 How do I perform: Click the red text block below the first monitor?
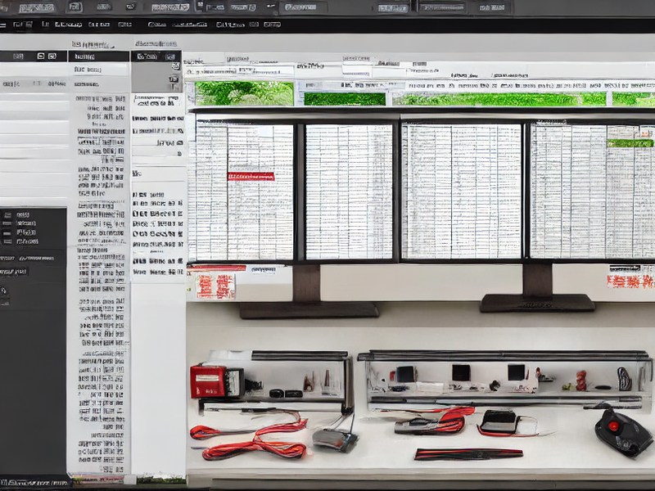[x=215, y=286]
